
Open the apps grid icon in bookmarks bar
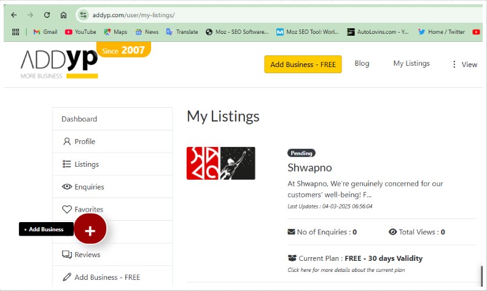tap(15, 32)
